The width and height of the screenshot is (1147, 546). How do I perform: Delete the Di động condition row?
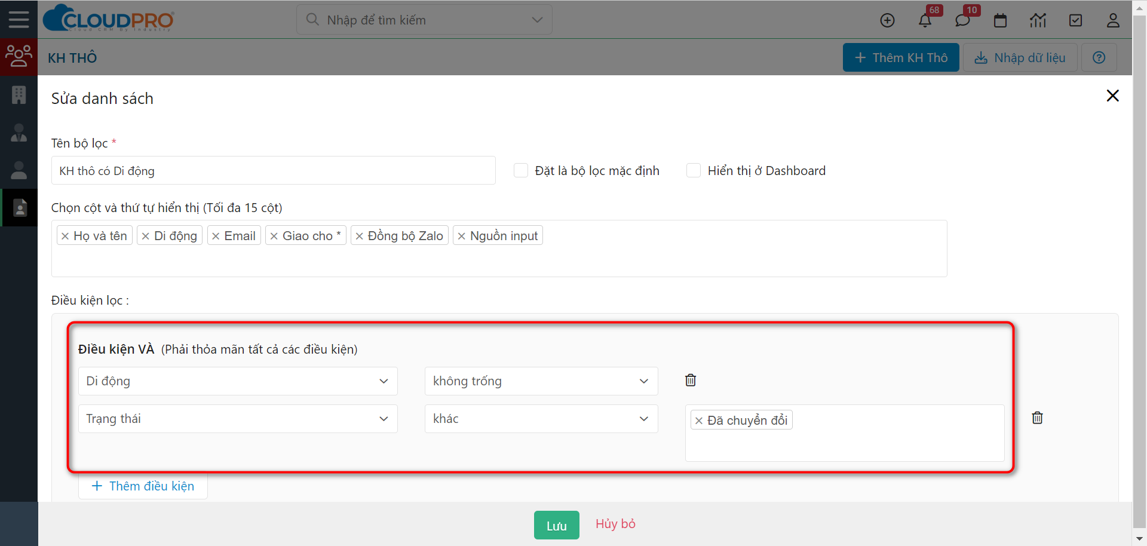click(x=691, y=380)
